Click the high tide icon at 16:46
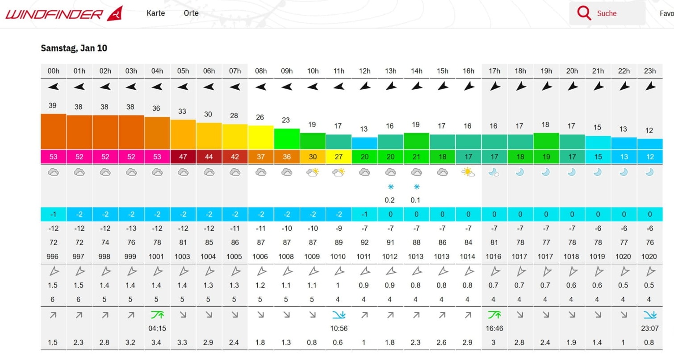Image resolution: width=674 pixels, height=361 pixels. coord(494,315)
